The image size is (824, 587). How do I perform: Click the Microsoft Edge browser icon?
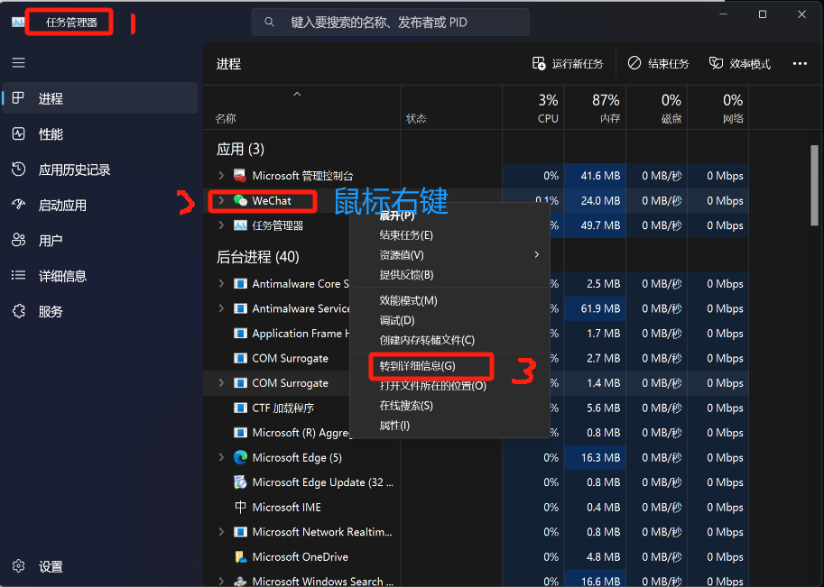click(240, 457)
